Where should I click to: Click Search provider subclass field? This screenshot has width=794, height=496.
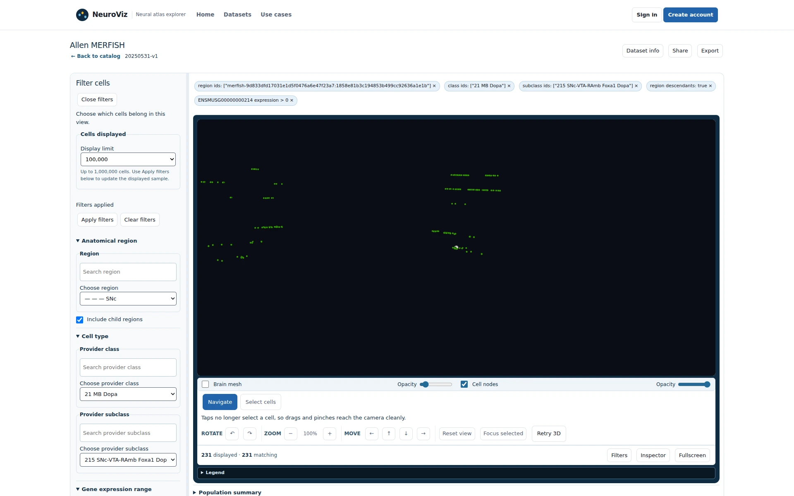tap(128, 433)
